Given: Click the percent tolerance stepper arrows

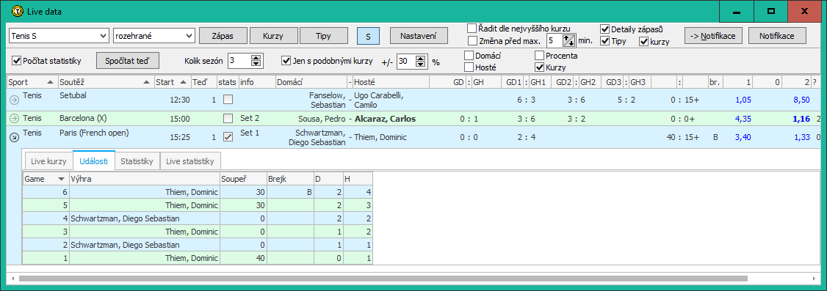Looking at the screenshot, I should click(420, 62).
